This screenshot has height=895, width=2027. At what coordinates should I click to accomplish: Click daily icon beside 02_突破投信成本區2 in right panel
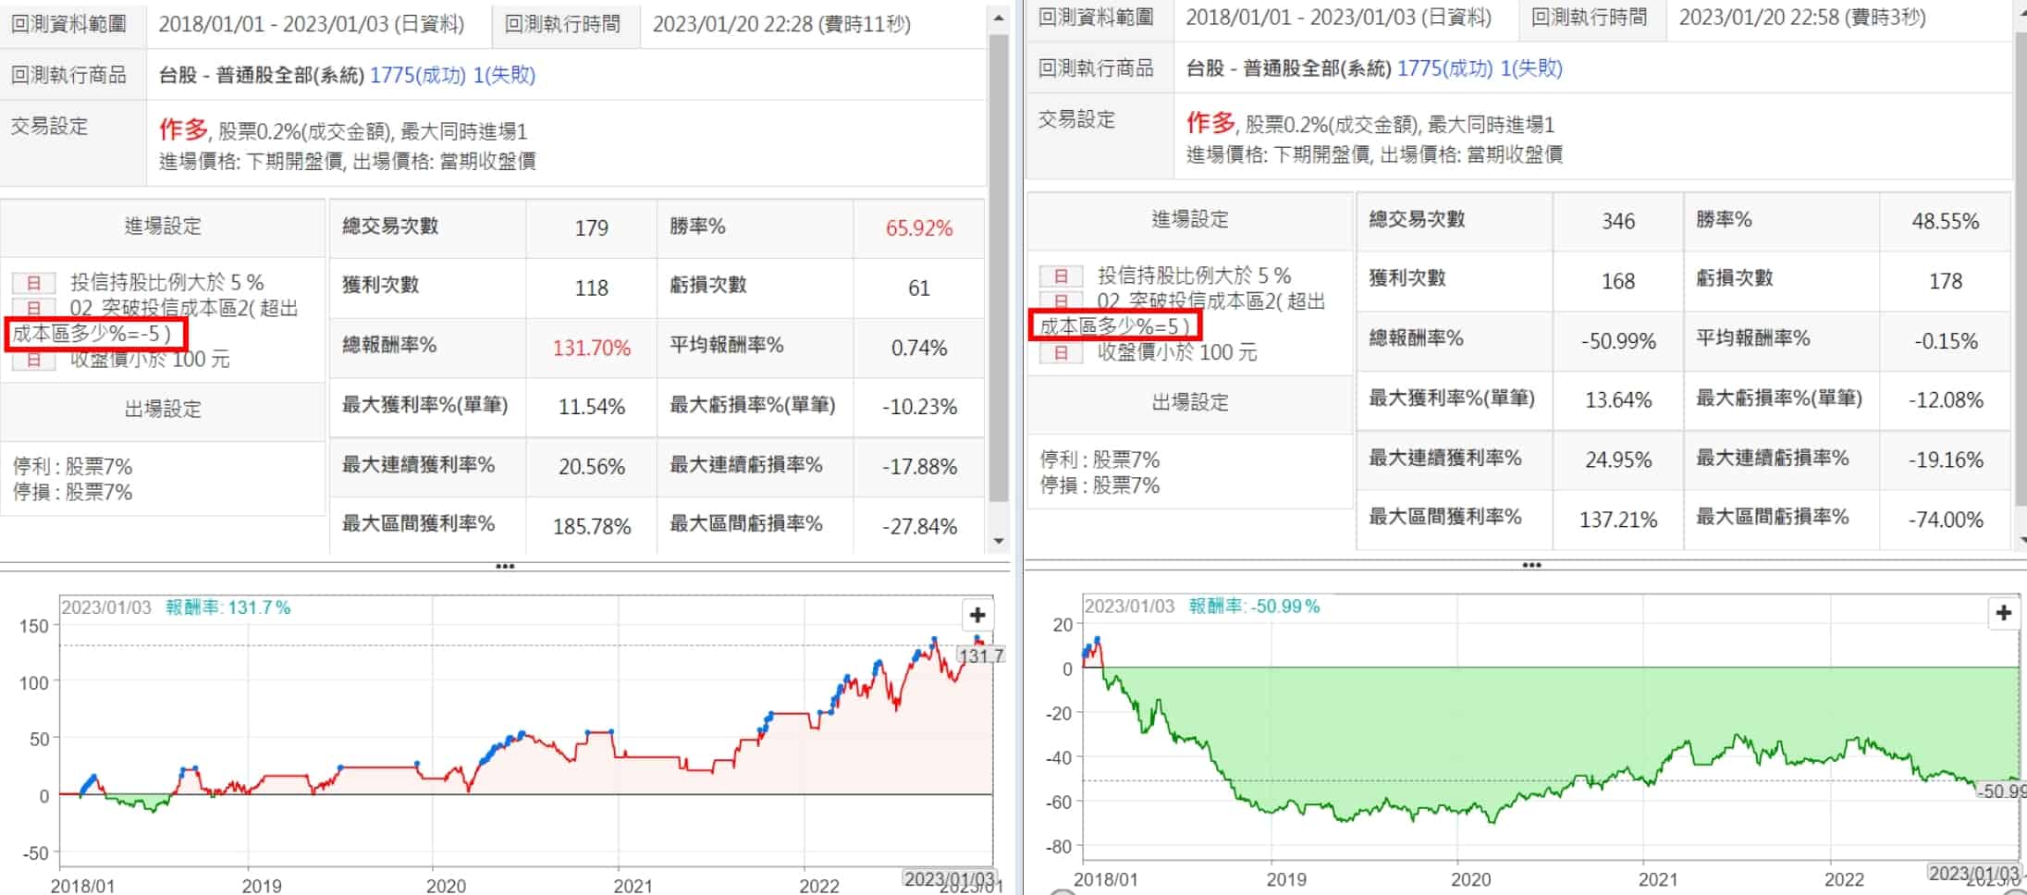point(1061,300)
